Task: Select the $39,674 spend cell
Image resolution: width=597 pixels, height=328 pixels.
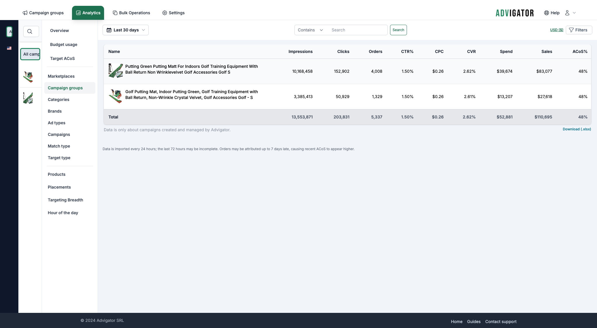Action: pyautogui.click(x=505, y=71)
